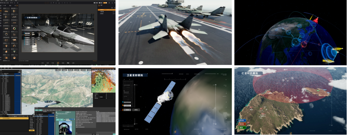This screenshot has height=135, width=347.
Task: Click the 红蓝对抗模拟 title banner
Action: [x=250, y=73]
